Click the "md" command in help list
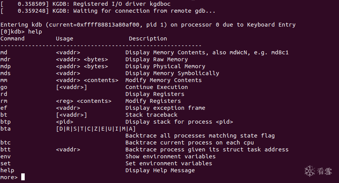Screen dimensions: 339x183 click(4, 52)
